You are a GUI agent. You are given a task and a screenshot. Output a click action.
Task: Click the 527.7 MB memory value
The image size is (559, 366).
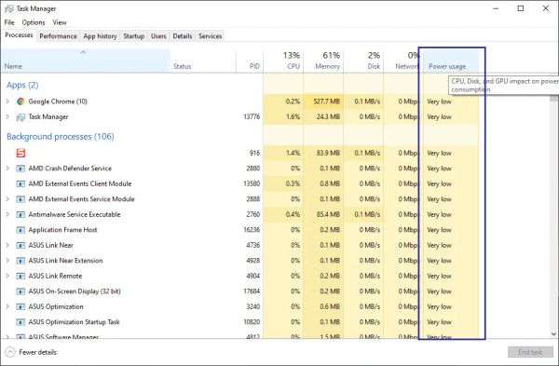click(x=327, y=102)
